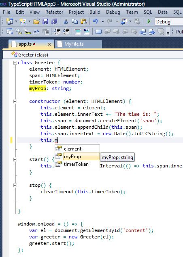This screenshot has height=257, width=183.
Task: Open the Undo history dropdown arrow
Action: pos(102,21)
